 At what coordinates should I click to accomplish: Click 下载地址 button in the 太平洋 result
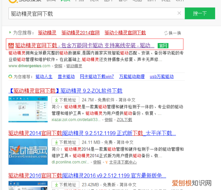coord(66,142)
